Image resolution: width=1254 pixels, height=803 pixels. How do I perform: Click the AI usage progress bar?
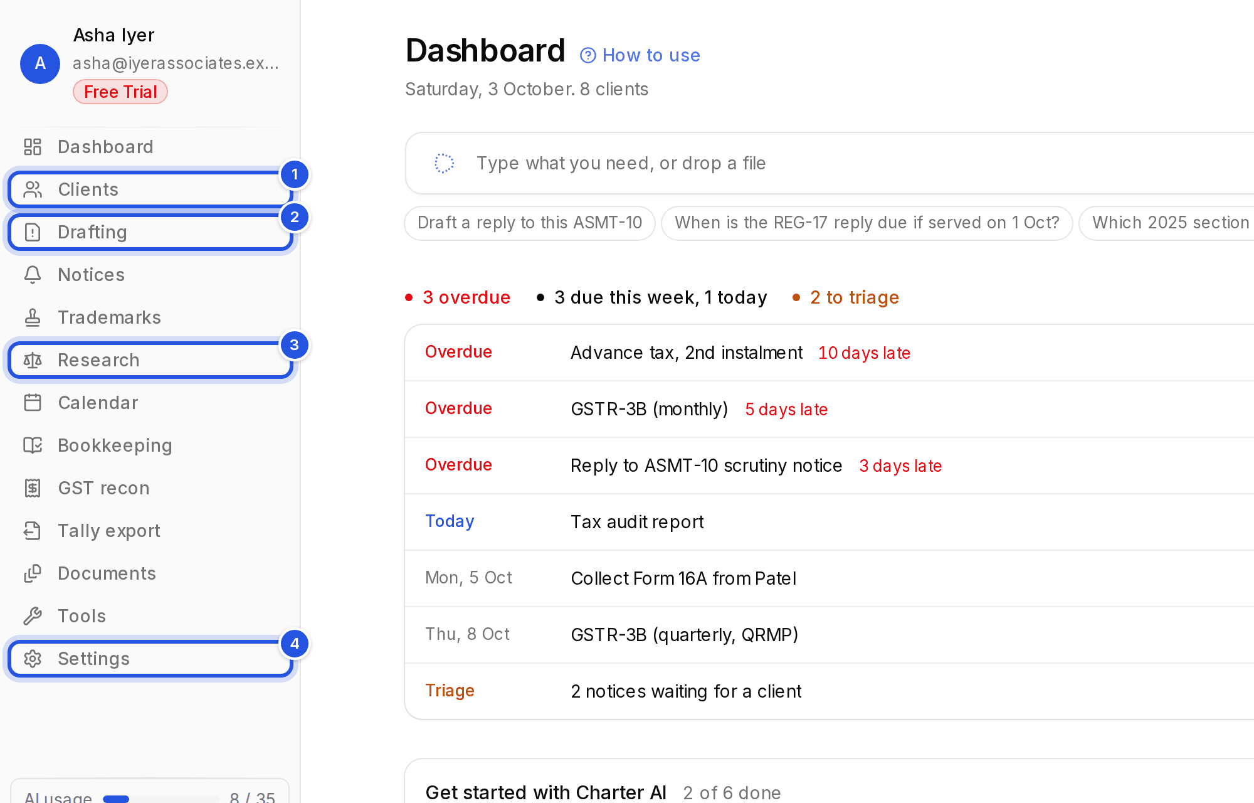(161, 799)
